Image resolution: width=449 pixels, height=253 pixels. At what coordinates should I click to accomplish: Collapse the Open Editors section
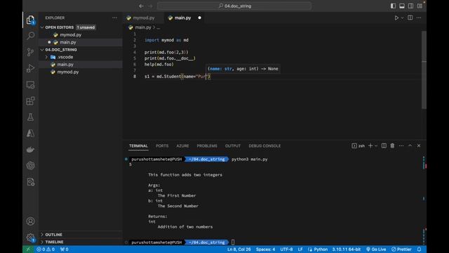pyautogui.click(x=42, y=27)
